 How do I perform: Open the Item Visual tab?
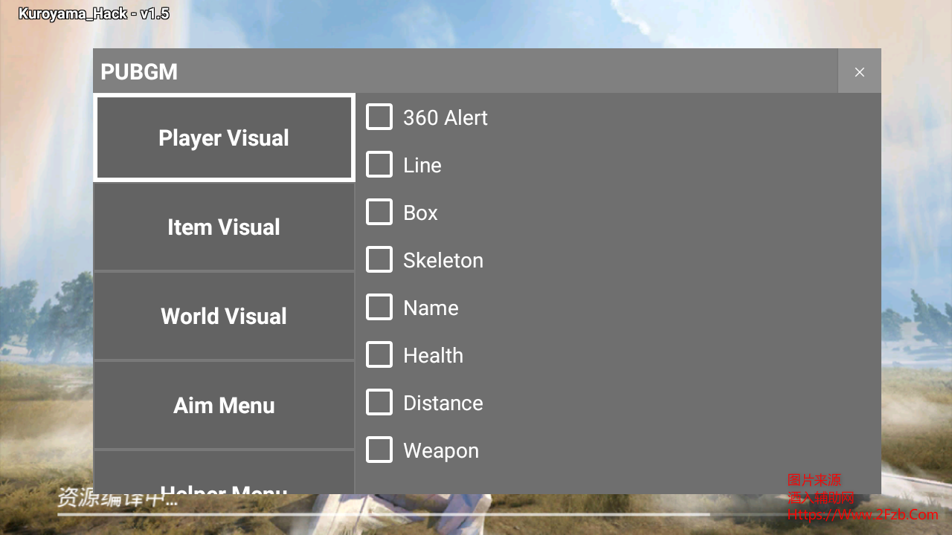[x=224, y=227]
